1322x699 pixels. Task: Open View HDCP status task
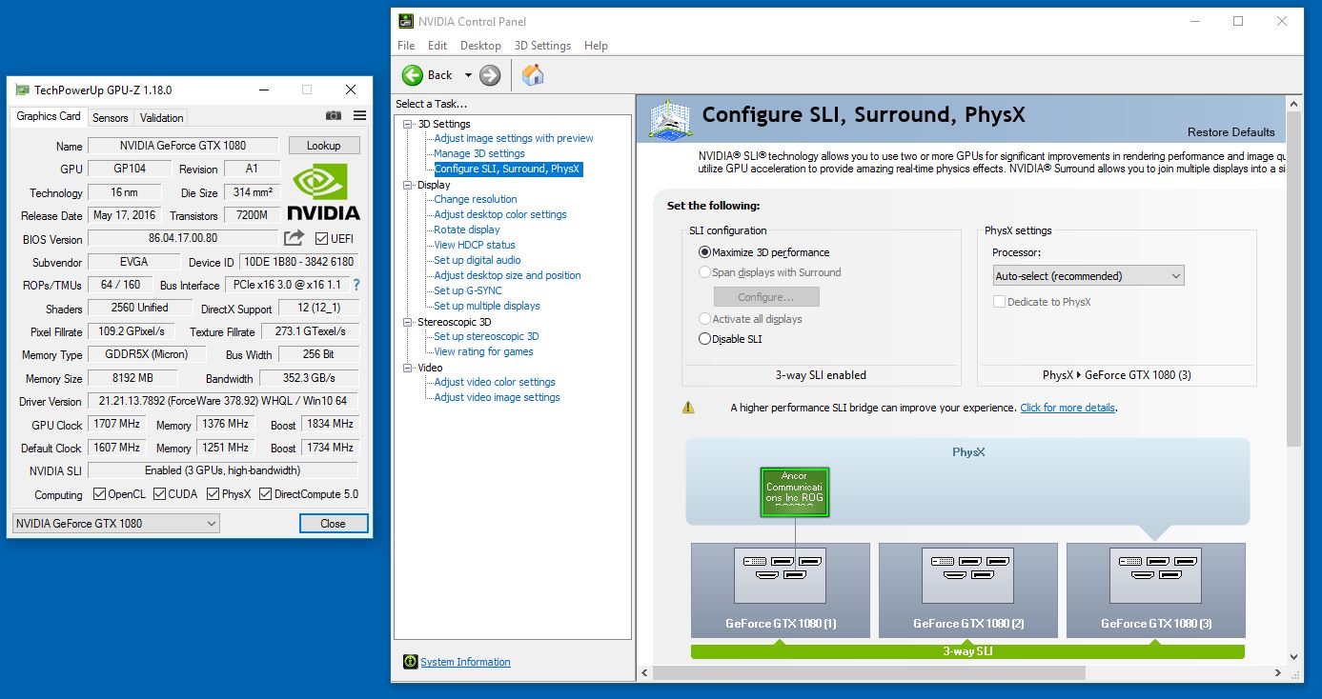coord(475,245)
